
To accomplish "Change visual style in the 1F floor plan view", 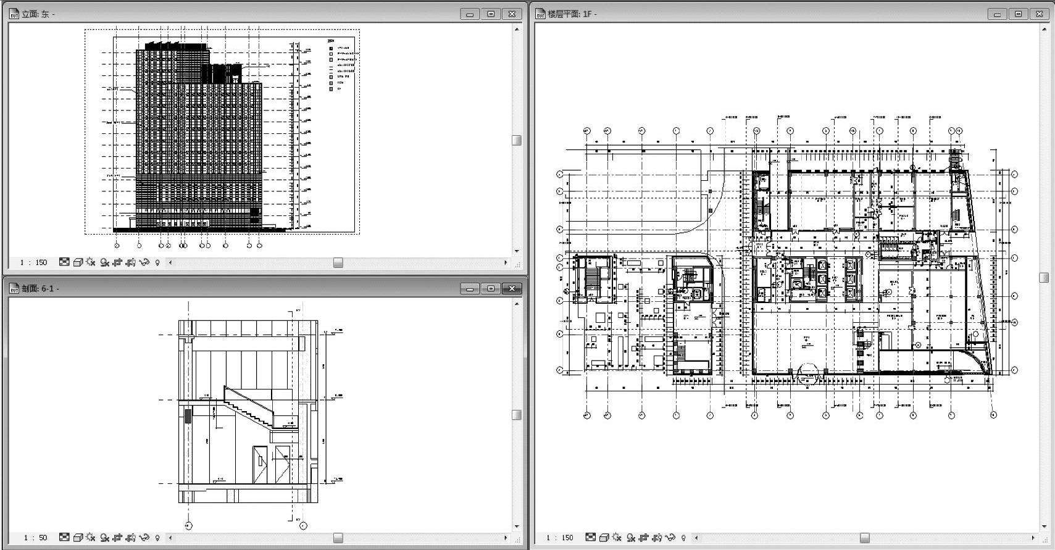I will click(604, 538).
